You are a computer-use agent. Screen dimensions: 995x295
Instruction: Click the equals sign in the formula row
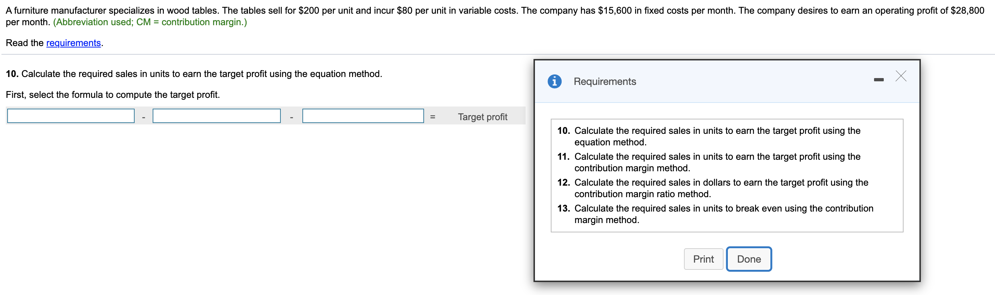[433, 117]
